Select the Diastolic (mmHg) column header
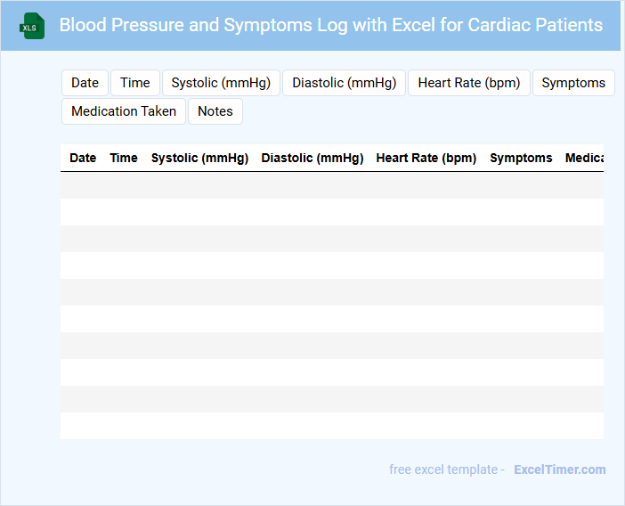Viewport: 625px width, 506px height. [312, 158]
